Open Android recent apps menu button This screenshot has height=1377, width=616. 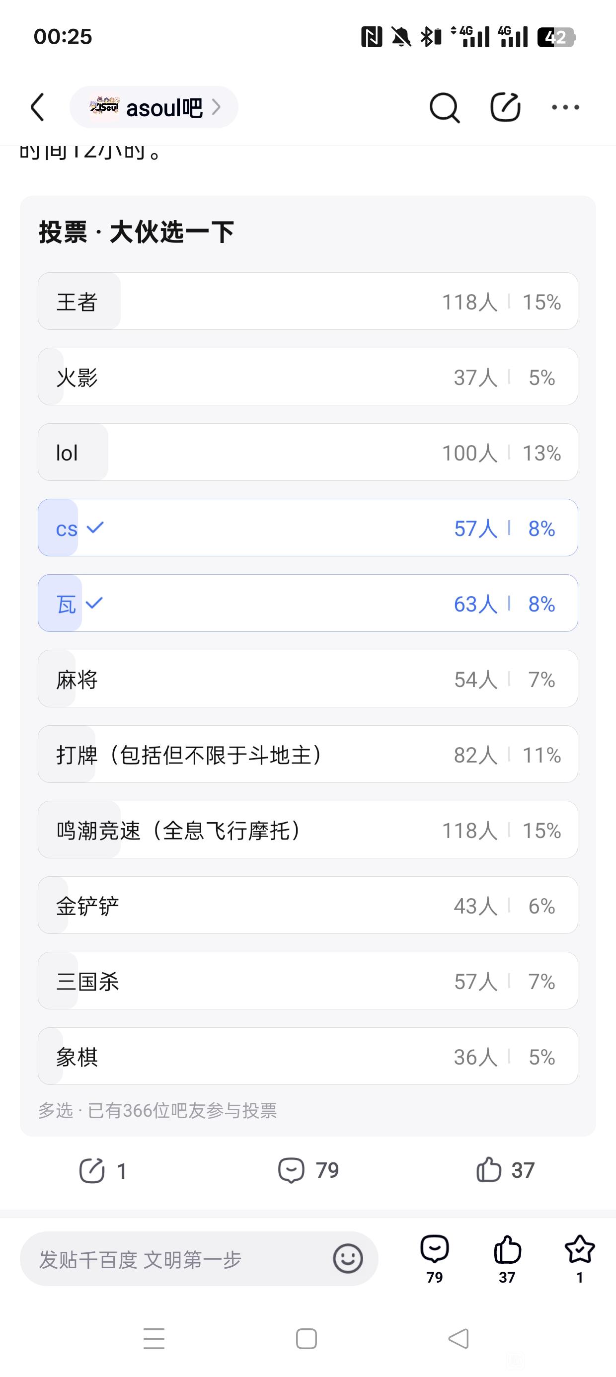pos(154,1339)
